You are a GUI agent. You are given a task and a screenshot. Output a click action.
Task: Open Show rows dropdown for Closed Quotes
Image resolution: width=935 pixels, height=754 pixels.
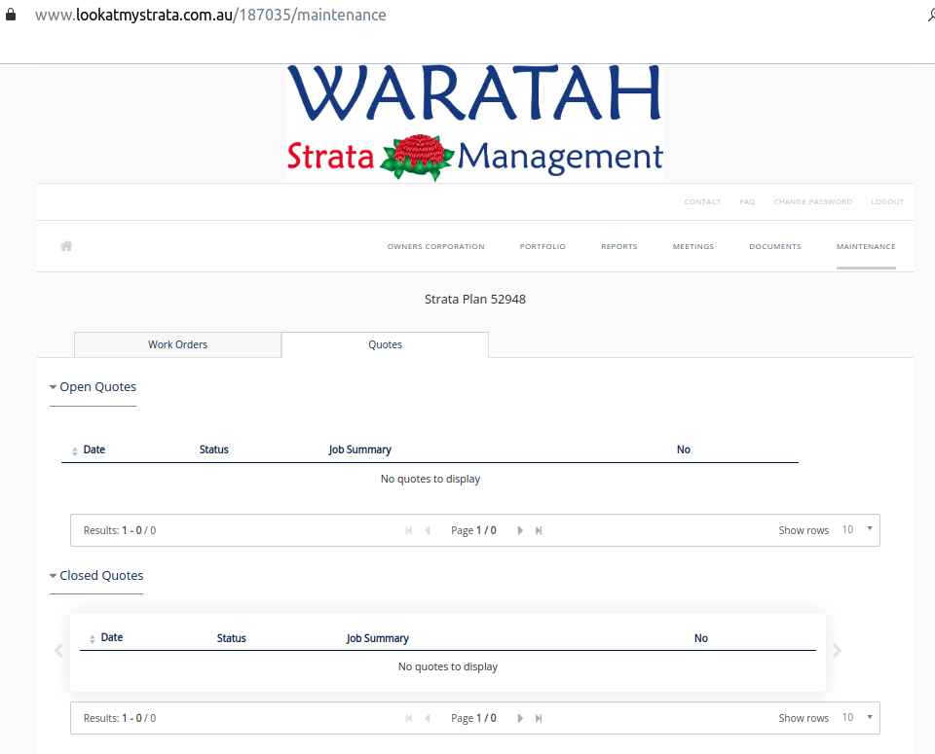[857, 717]
